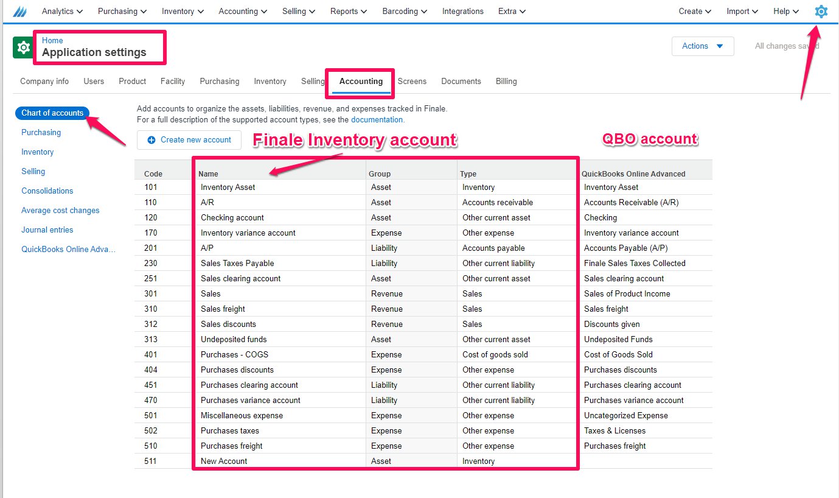Screen dimensions: 839x498
Task: Switch to the Documents tab
Action: point(461,81)
